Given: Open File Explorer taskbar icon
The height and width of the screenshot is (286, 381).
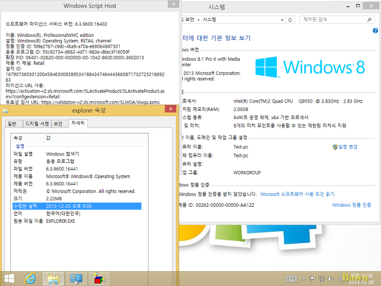Looking at the screenshot, I should click(x=53, y=279).
